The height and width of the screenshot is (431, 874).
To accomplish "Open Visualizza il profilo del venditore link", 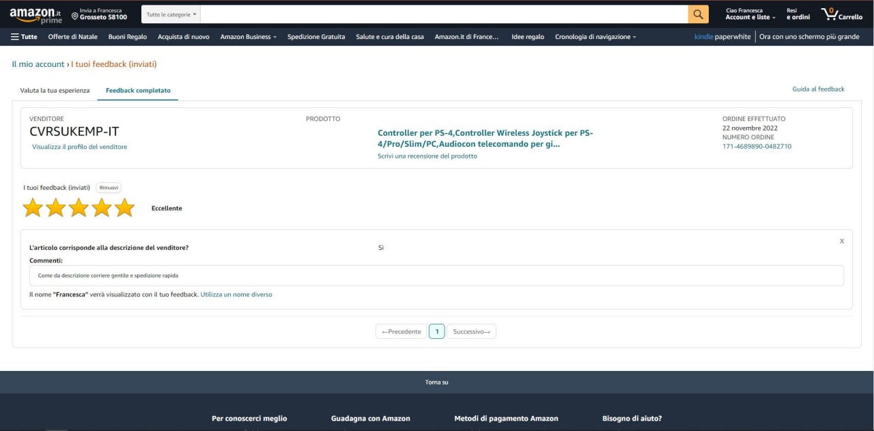I will 79,147.
